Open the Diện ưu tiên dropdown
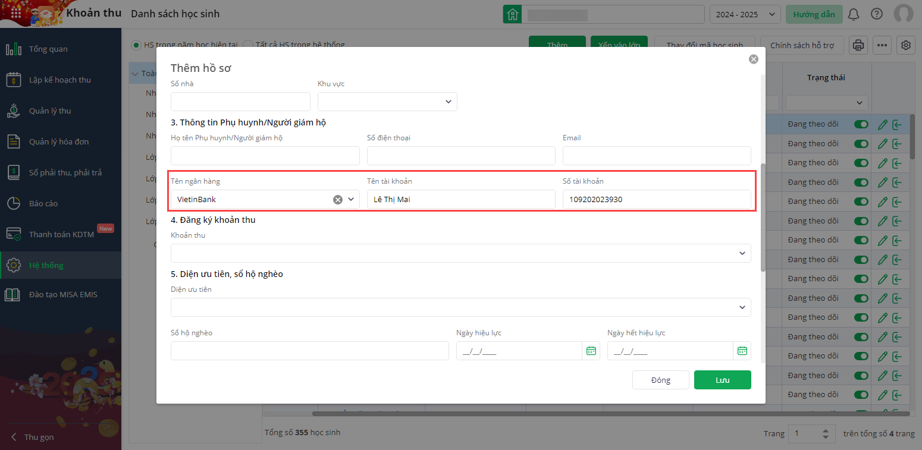 742,307
